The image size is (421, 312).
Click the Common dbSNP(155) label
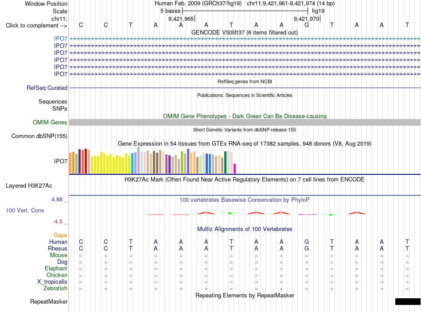pos(39,136)
